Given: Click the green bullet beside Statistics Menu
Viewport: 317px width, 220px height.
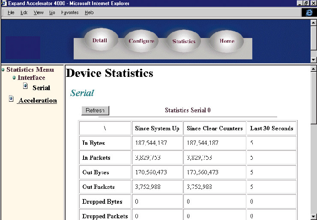Looking at the screenshot, I should (x=3, y=70).
